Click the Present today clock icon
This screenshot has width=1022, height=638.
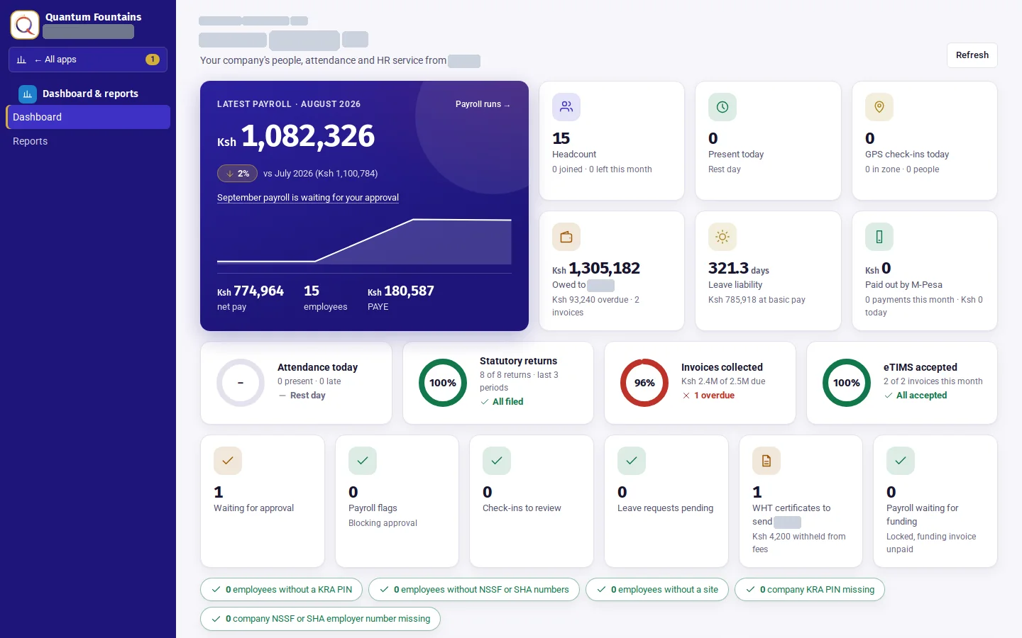(722, 107)
